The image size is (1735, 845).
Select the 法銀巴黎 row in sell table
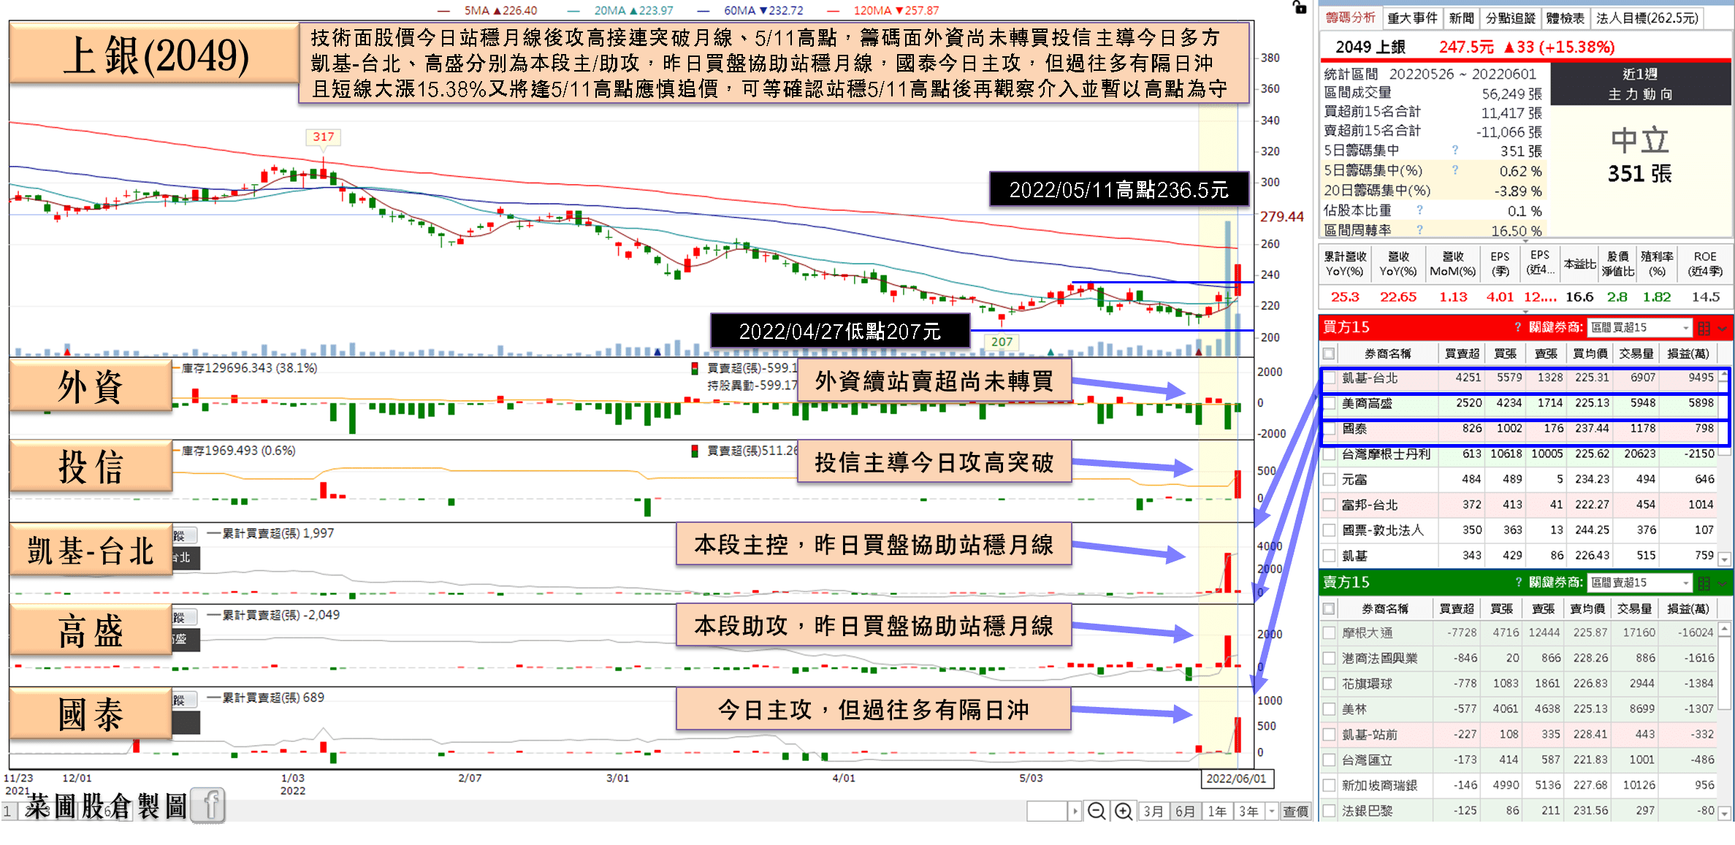1518,811
